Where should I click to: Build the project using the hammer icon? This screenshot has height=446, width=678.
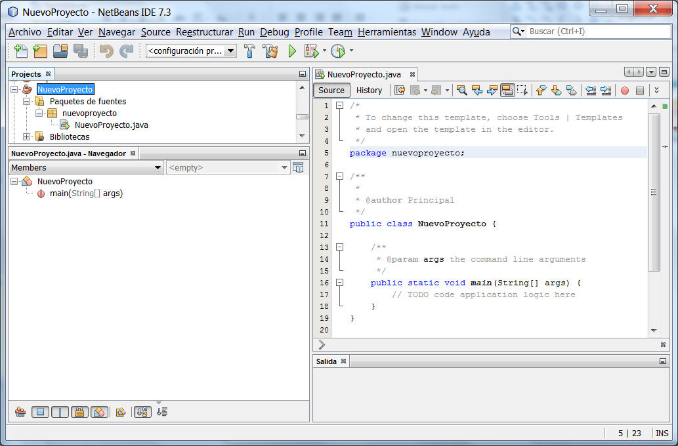click(x=250, y=52)
